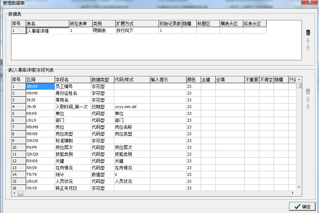Select the P9:P9 range cell

(40, 147)
